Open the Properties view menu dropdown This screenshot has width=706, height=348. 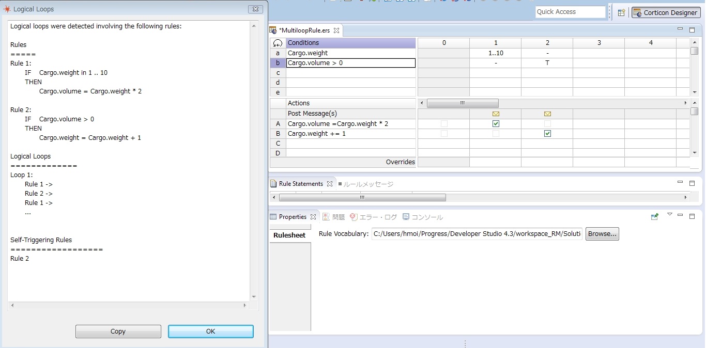click(x=669, y=214)
